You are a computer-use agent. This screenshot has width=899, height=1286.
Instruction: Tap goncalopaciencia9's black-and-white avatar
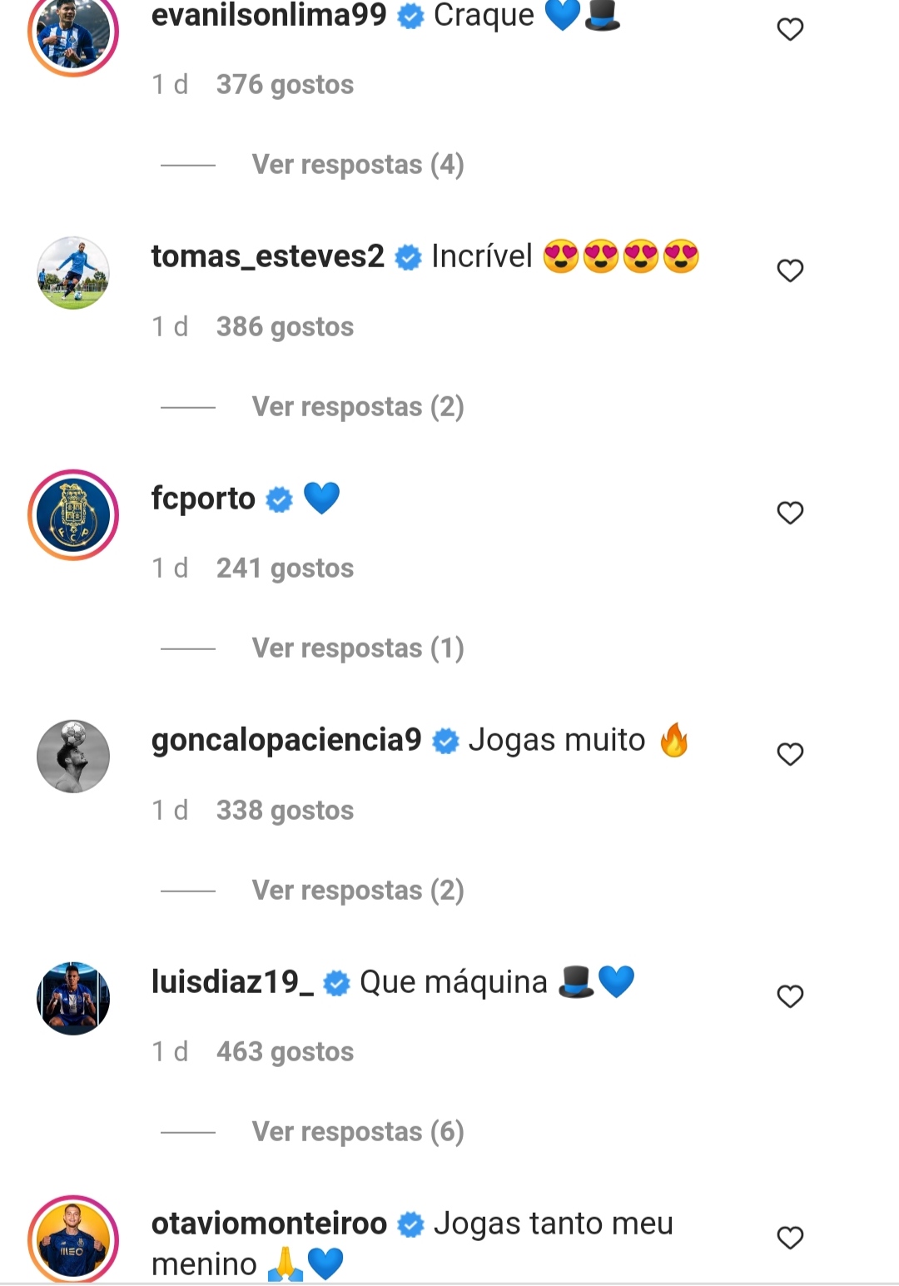pos(73,757)
